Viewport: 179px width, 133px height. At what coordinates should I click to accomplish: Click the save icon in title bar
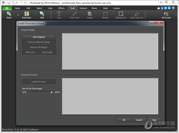(9, 3)
